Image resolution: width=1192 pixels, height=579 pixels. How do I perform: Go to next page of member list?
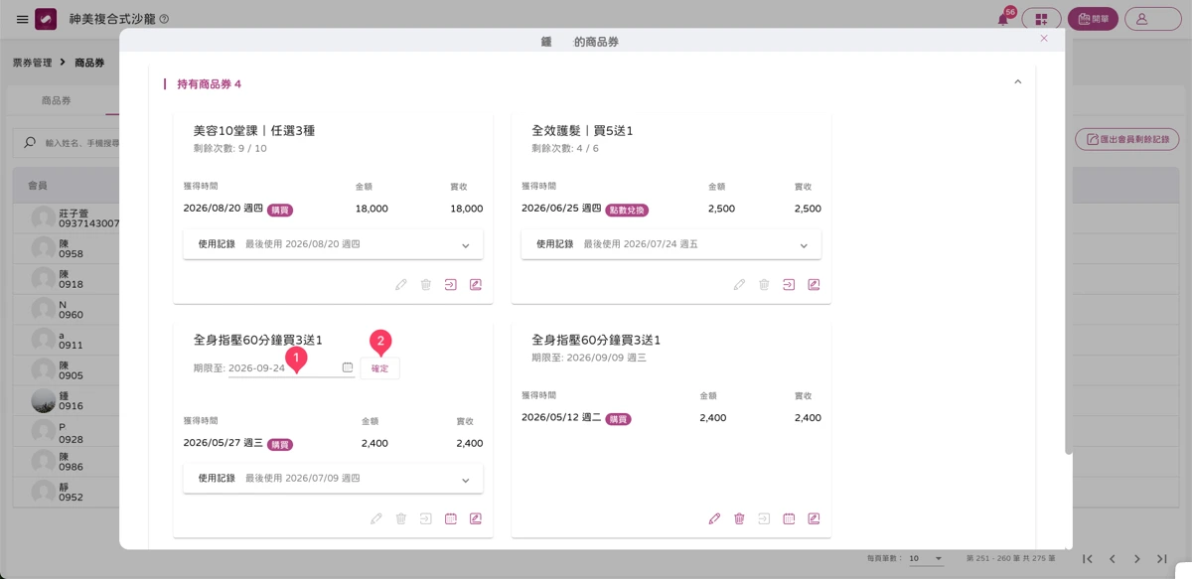pos(1137,559)
